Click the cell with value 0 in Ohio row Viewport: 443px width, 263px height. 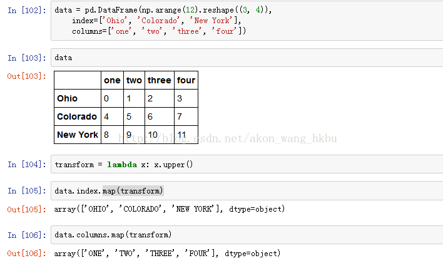tap(112, 98)
